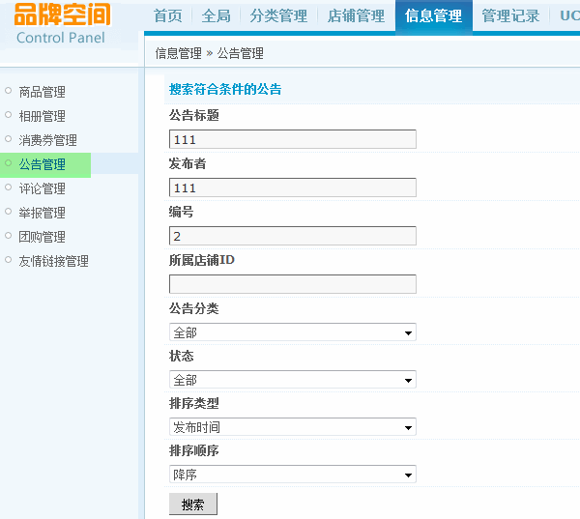Open 排序顺序 dropdown showing 降序
The image size is (580, 519).
[x=293, y=475]
